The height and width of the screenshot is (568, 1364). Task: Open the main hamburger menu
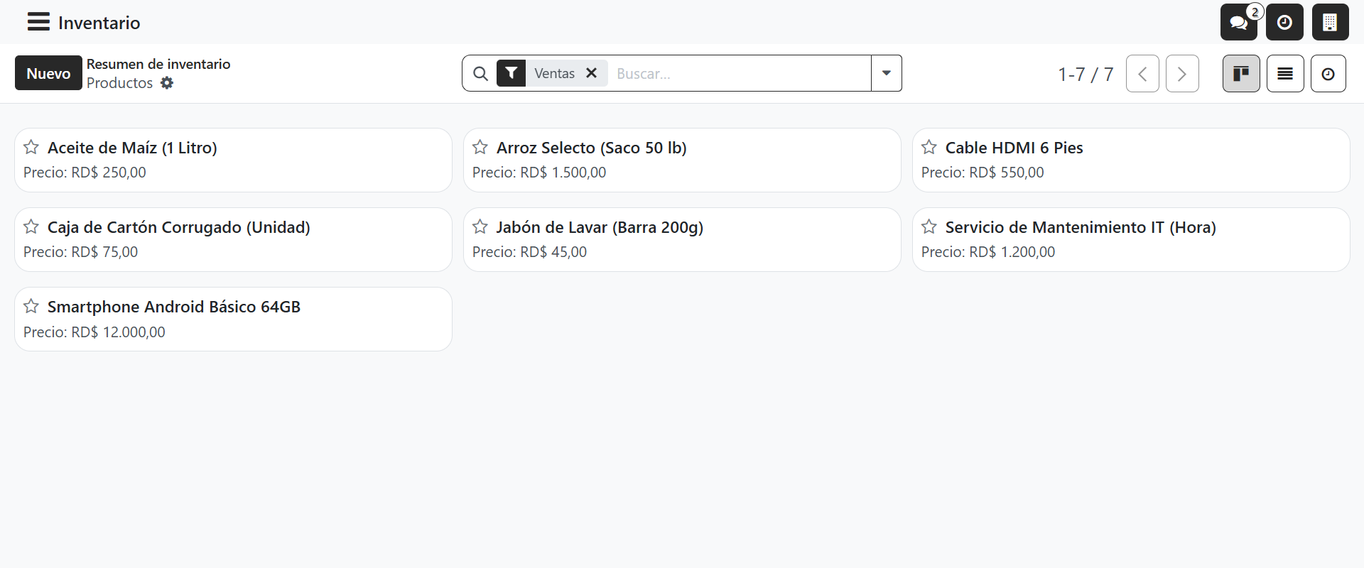click(38, 22)
